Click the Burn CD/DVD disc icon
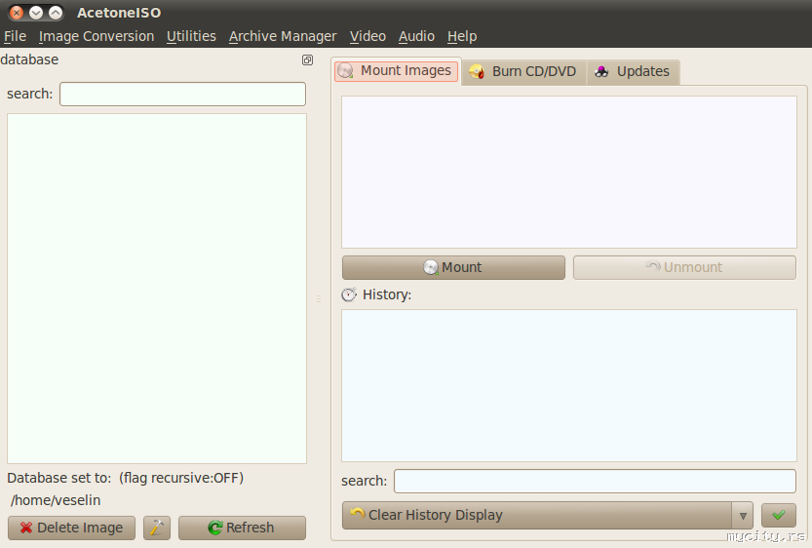The height and width of the screenshot is (548, 812). click(477, 71)
